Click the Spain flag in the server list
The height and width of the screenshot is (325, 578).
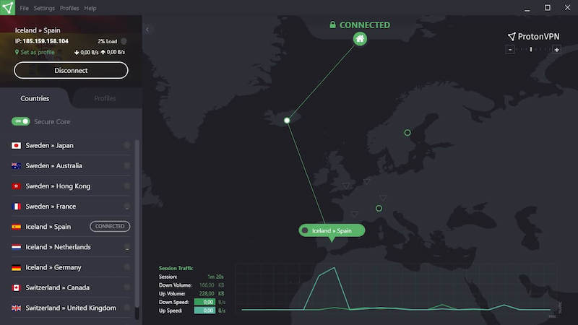coord(16,227)
